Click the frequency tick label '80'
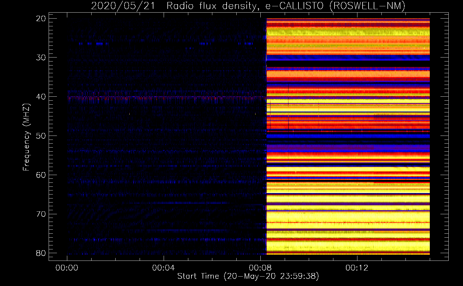Viewport: 463px width, 286px height. (x=41, y=253)
